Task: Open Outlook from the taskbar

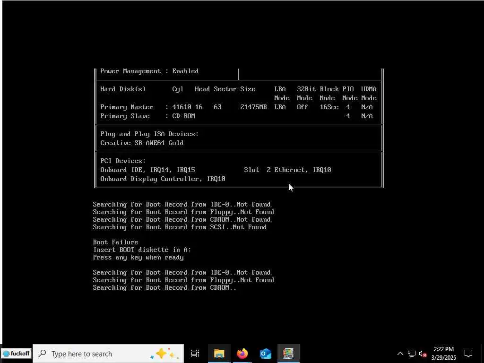Action: pyautogui.click(x=266, y=354)
